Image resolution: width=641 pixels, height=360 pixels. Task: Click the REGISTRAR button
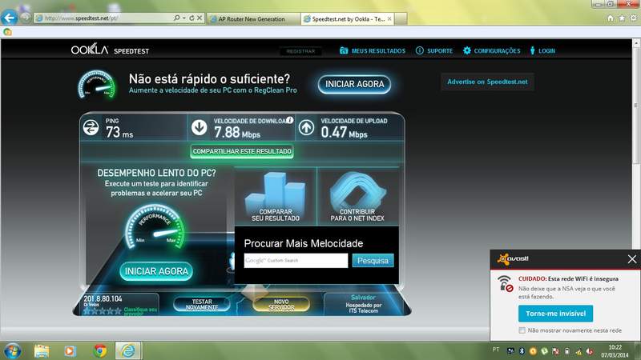pyautogui.click(x=300, y=51)
